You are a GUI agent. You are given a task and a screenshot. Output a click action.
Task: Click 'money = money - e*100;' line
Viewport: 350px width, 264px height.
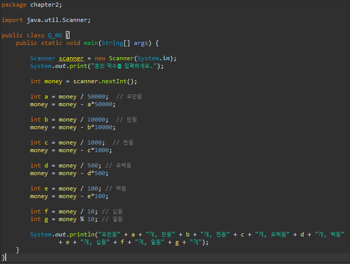pyautogui.click(x=69, y=197)
